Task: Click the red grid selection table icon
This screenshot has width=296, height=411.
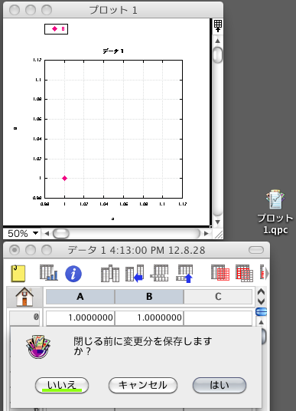Action: pyautogui.click(x=220, y=273)
